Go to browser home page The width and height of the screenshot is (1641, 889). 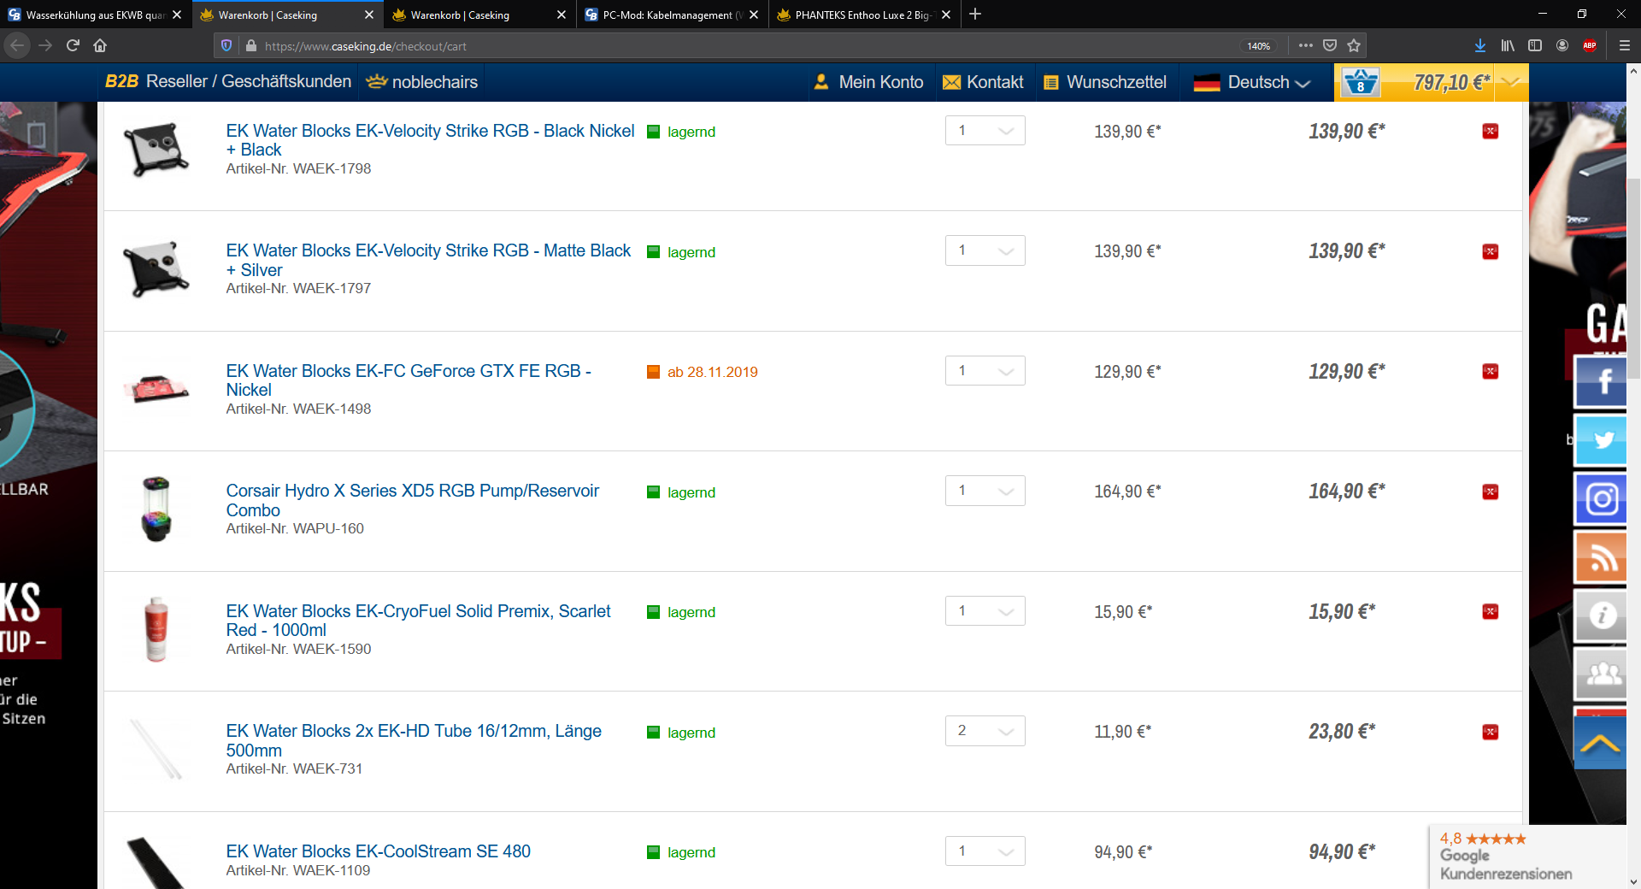pos(100,45)
